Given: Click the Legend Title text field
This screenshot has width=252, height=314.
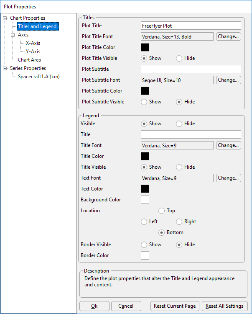Looking at the screenshot, I should [x=191, y=134].
